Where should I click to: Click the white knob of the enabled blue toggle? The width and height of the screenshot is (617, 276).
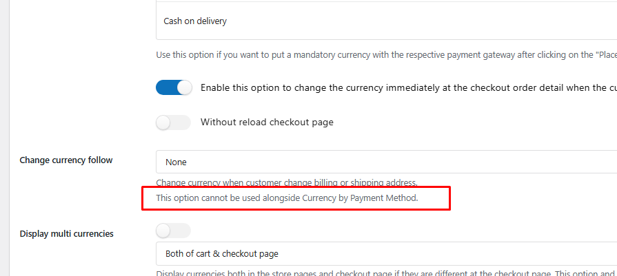point(184,88)
